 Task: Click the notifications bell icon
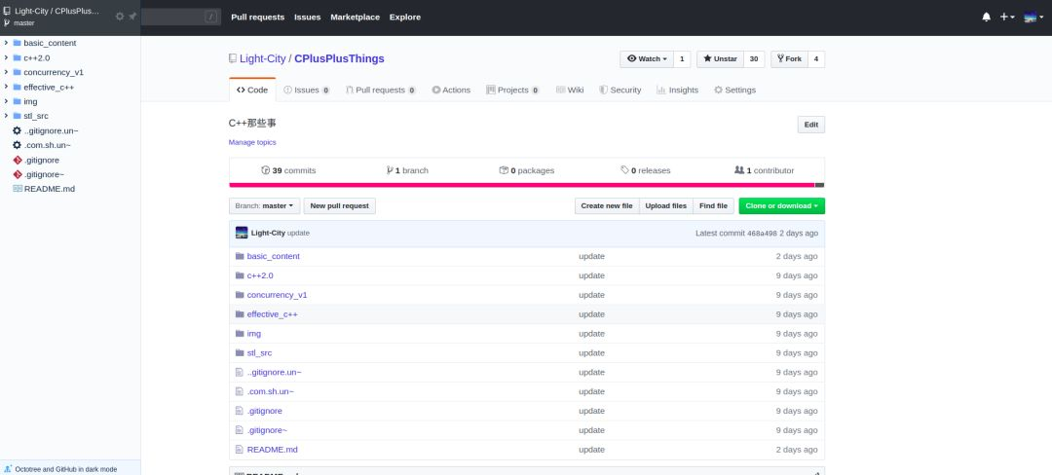click(986, 17)
